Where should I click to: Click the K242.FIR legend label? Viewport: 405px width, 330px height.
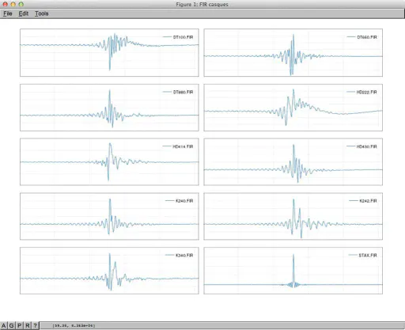point(368,201)
